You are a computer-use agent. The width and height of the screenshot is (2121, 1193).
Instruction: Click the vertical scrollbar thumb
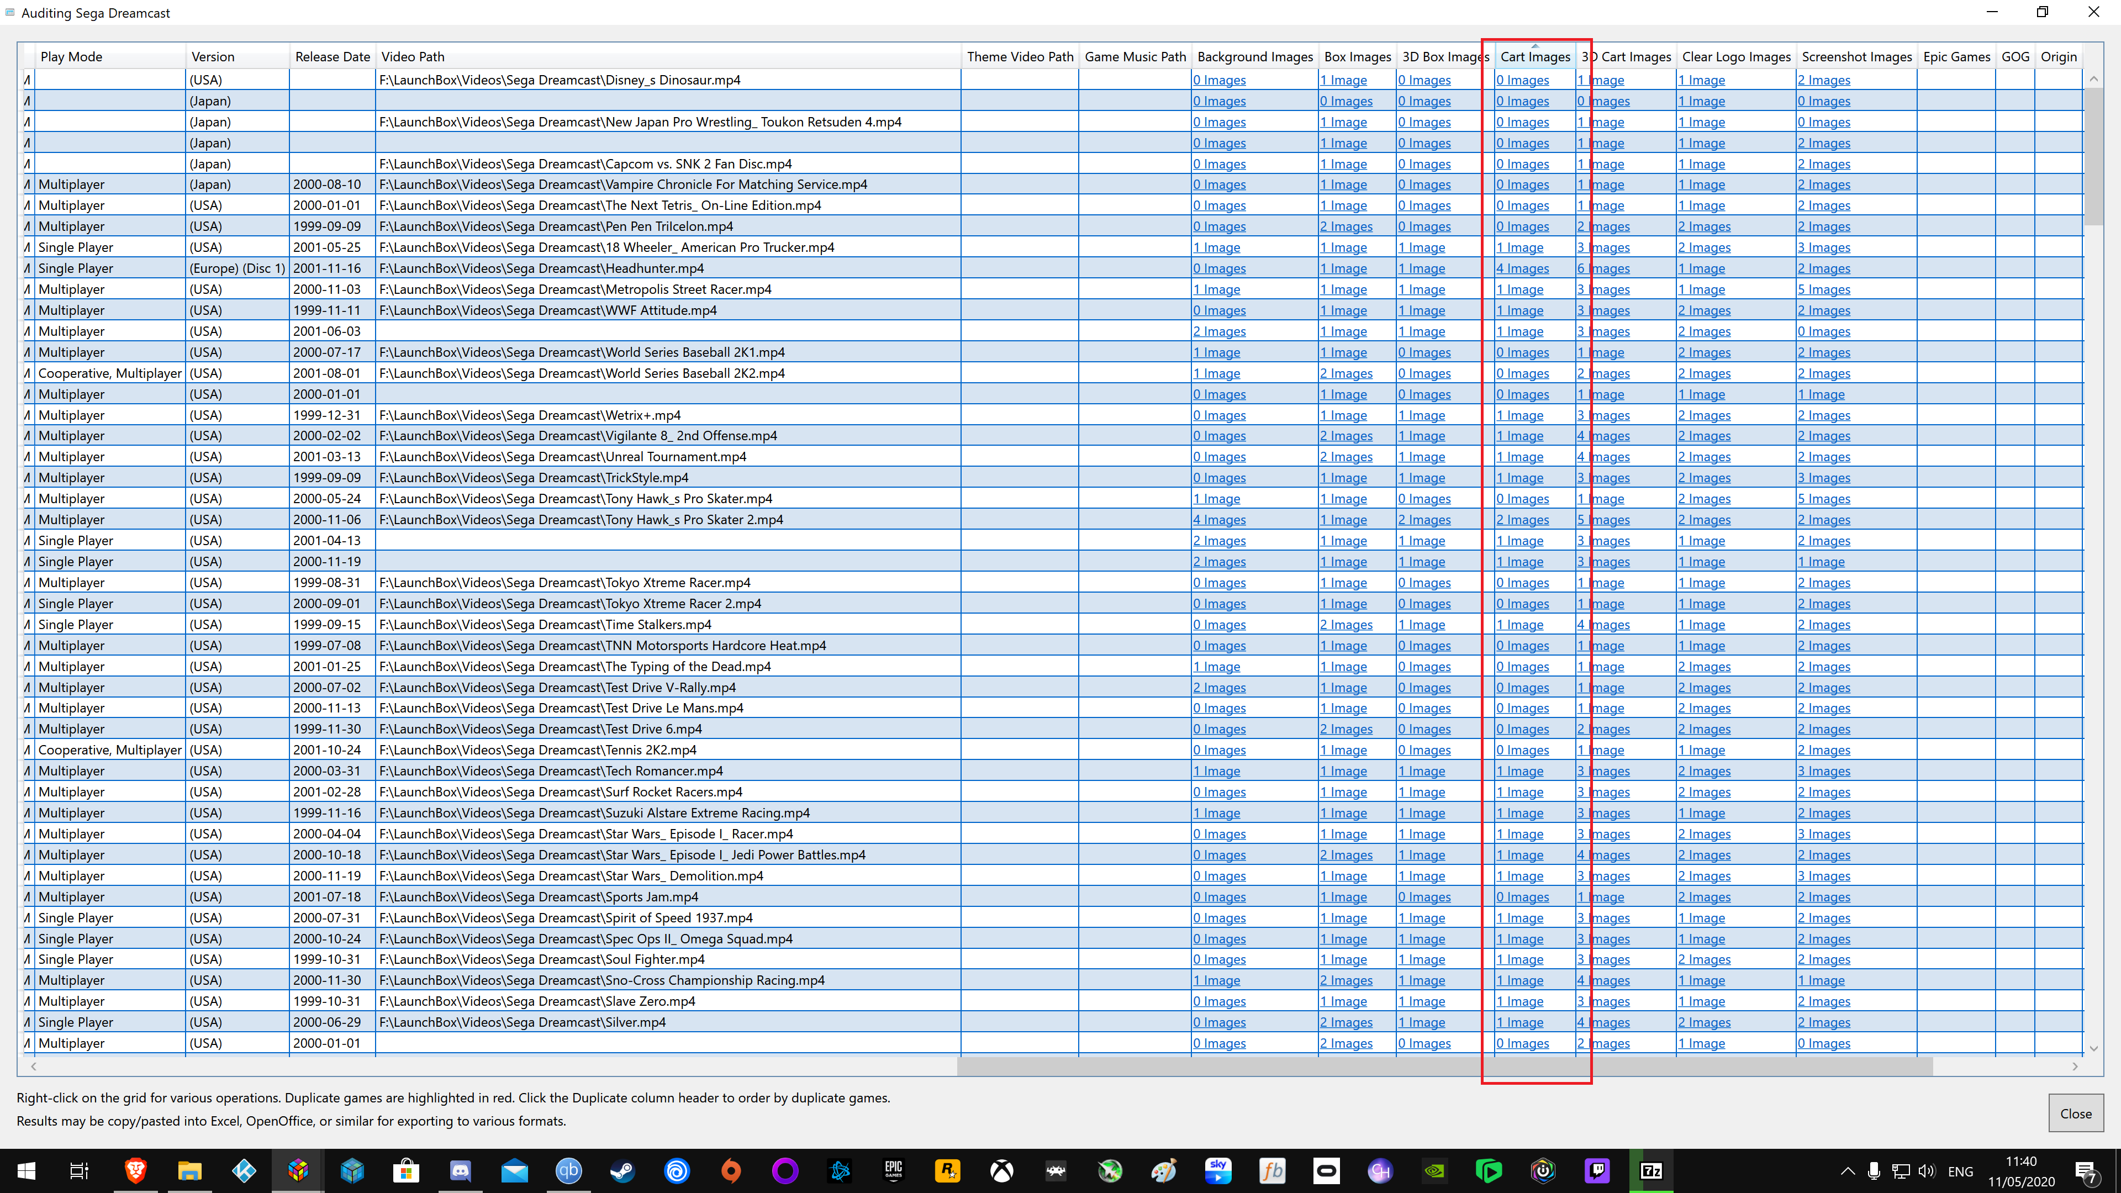point(2093,156)
